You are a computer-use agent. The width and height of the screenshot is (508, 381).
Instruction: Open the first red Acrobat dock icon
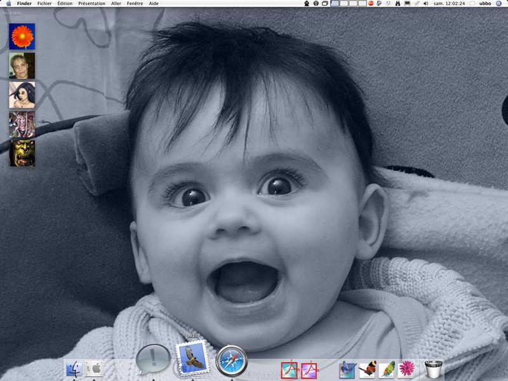290,369
